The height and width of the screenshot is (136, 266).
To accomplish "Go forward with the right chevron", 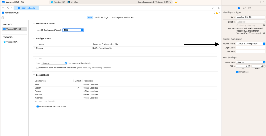I will tap(11, 8).
